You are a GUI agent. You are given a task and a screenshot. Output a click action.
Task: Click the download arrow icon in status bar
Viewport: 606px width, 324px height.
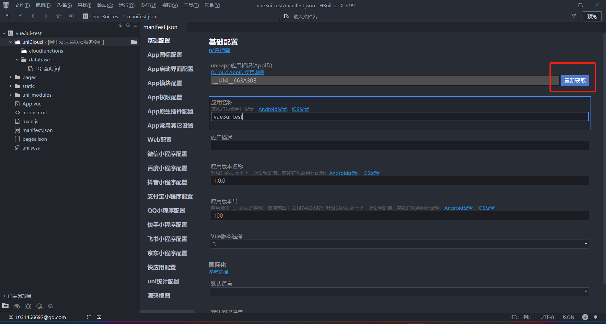coord(585,317)
